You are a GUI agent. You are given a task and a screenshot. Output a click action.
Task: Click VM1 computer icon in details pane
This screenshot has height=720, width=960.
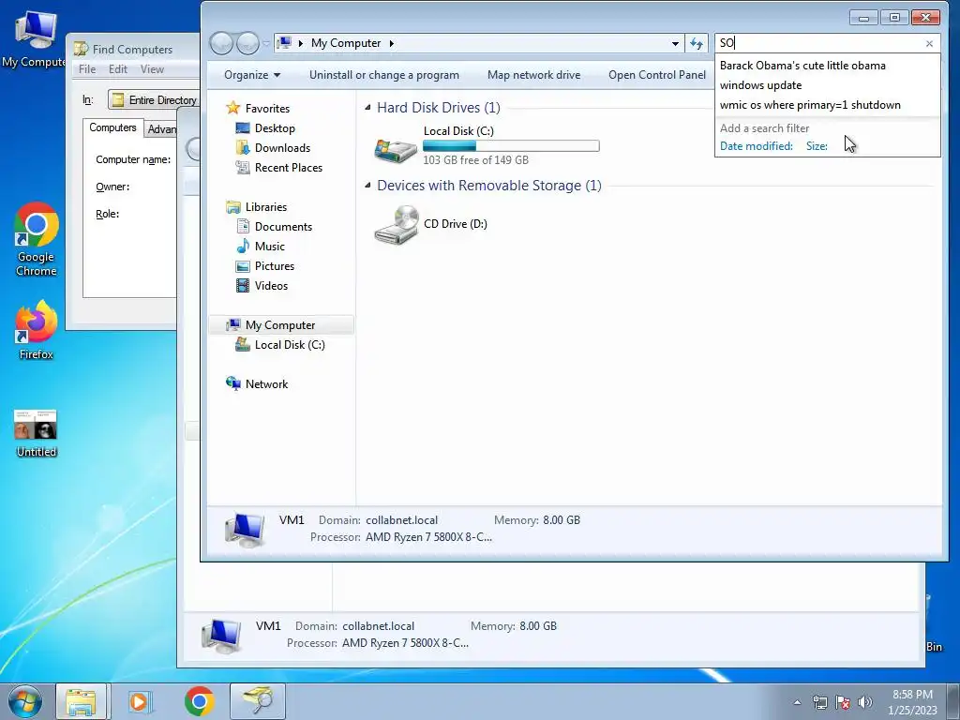[245, 529]
